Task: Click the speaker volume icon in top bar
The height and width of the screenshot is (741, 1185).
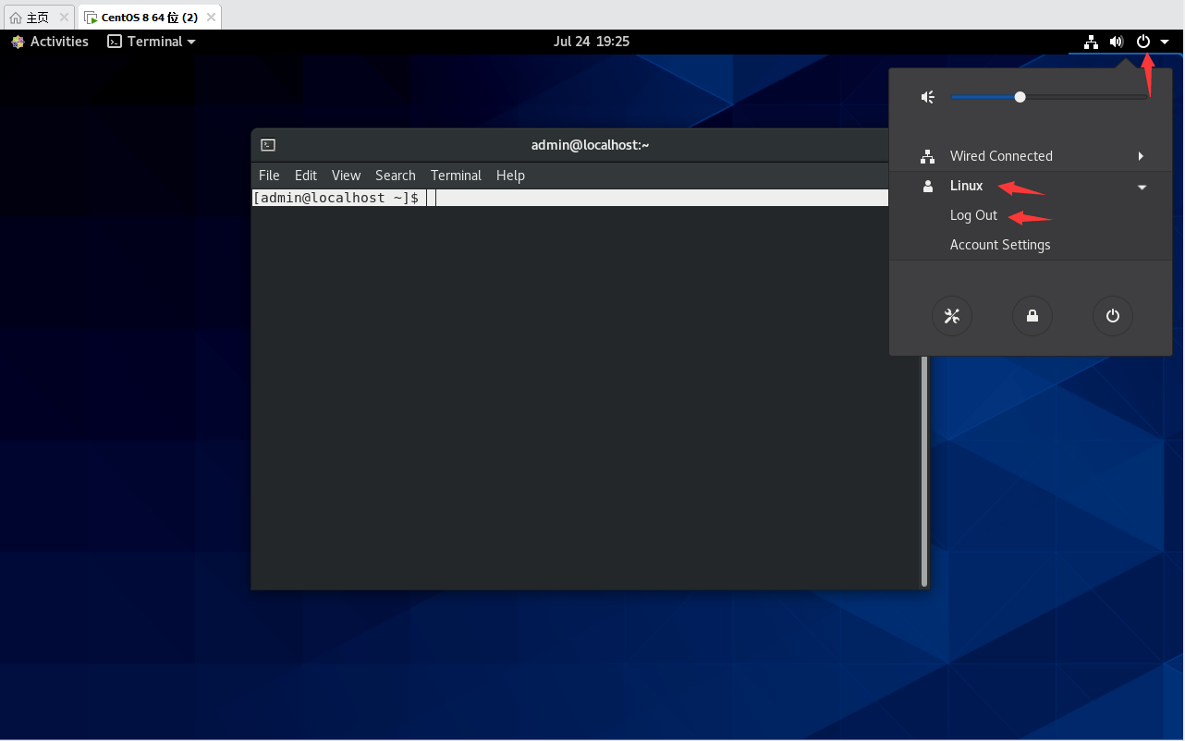Action: [x=1117, y=42]
